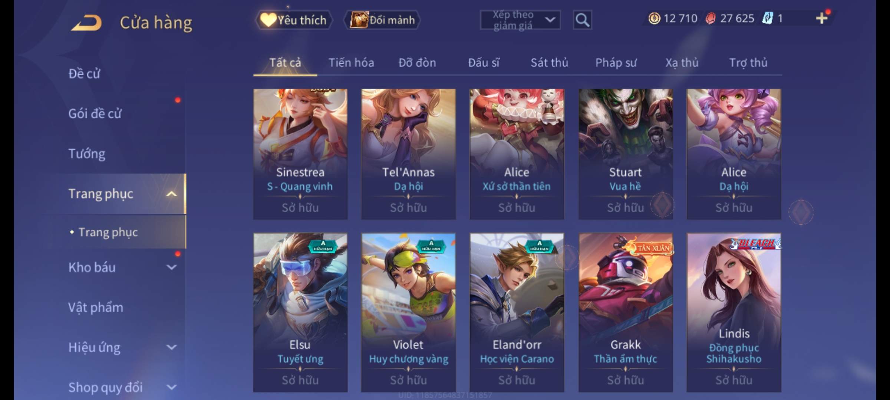Screen dimensions: 890x400
Task: Open the Xếp theo giảm giá sort dropdown
Action: (520, 20)
